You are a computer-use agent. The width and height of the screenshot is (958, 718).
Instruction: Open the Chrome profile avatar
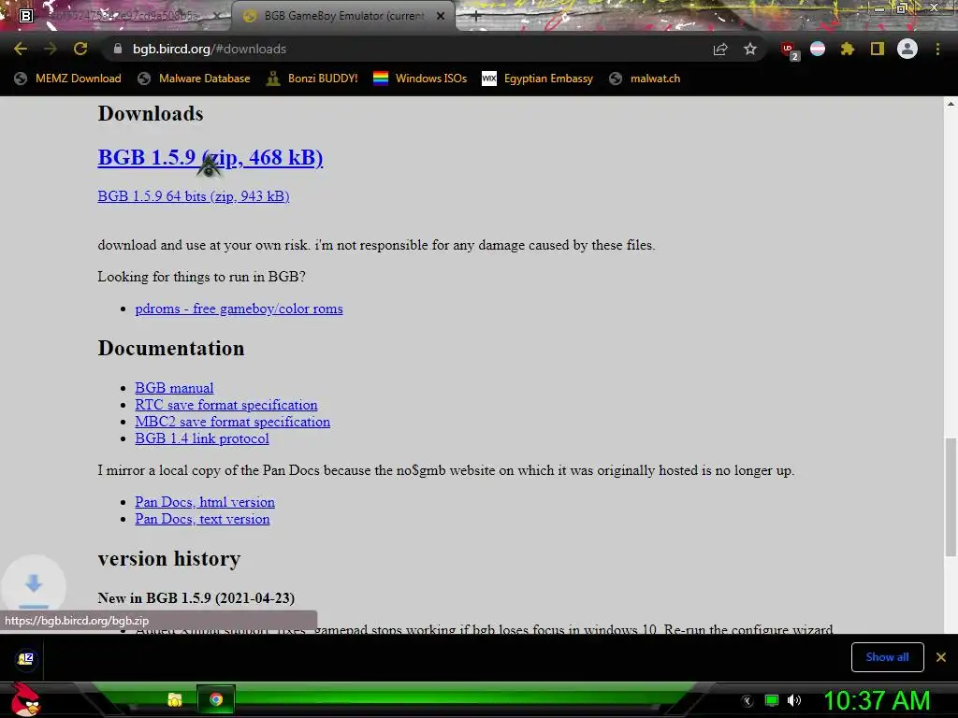(x=907, y=49)
